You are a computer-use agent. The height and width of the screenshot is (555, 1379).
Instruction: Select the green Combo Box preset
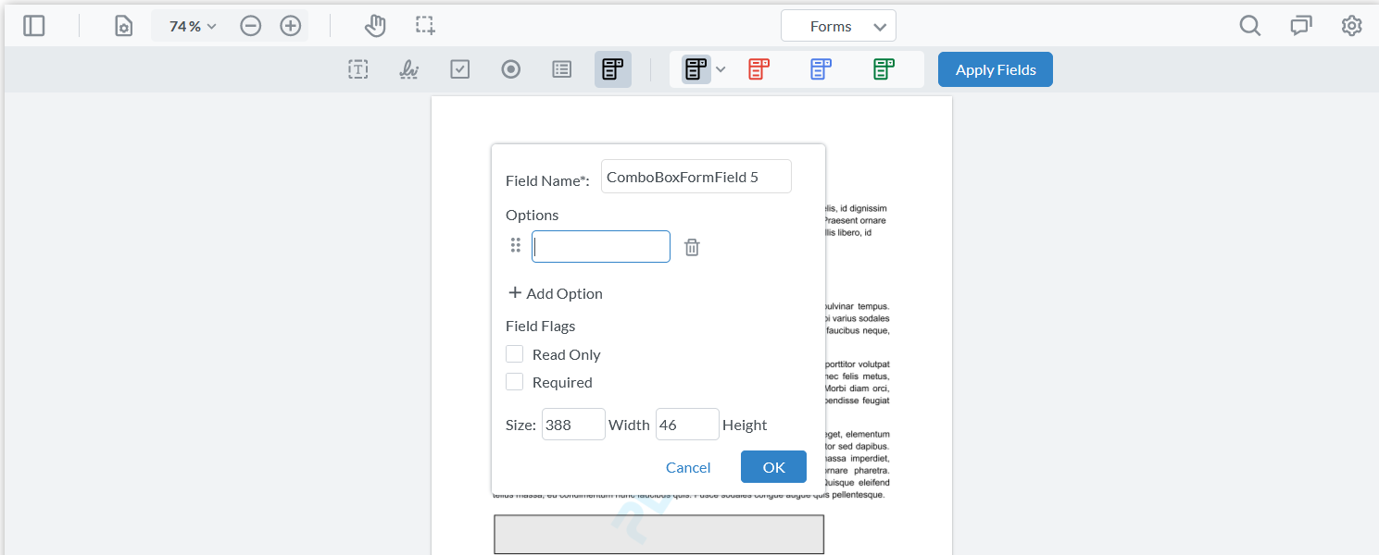click(x=883, y=68)
